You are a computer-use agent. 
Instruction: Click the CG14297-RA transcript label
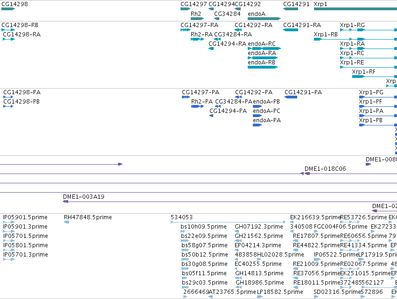(x=200, y=25)
